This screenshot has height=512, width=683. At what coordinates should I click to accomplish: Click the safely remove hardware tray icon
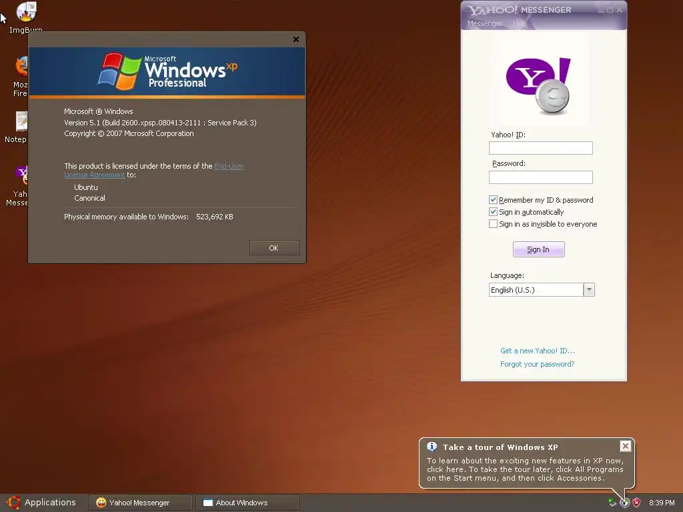612,503
